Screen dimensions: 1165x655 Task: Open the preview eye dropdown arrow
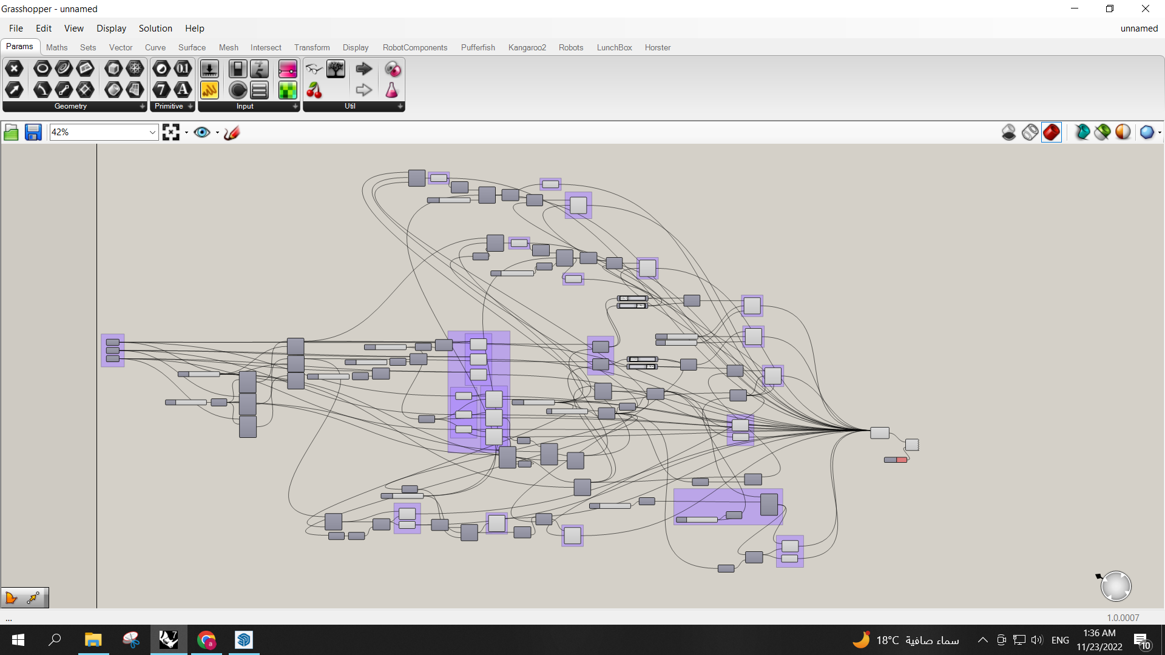click(217, 132)
